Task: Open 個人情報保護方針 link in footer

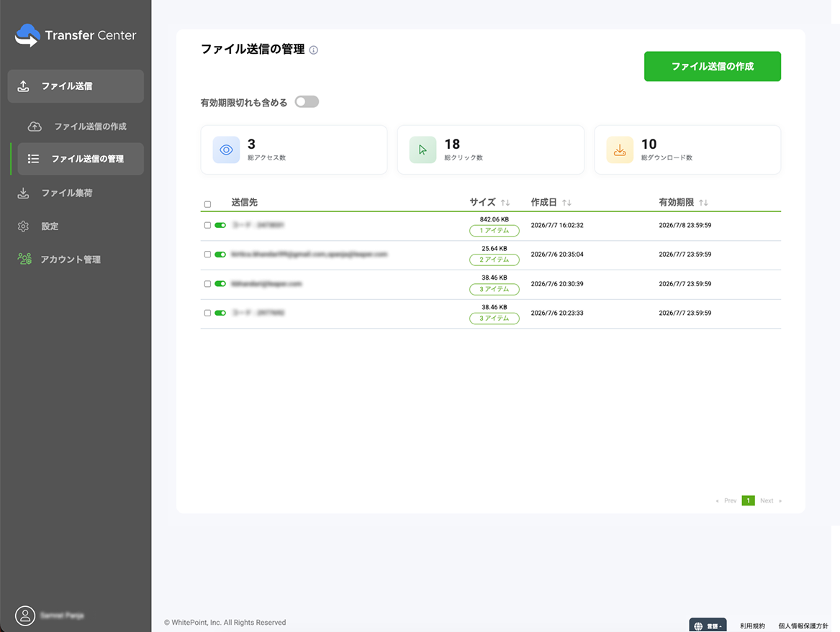Action: pos(803,626)
